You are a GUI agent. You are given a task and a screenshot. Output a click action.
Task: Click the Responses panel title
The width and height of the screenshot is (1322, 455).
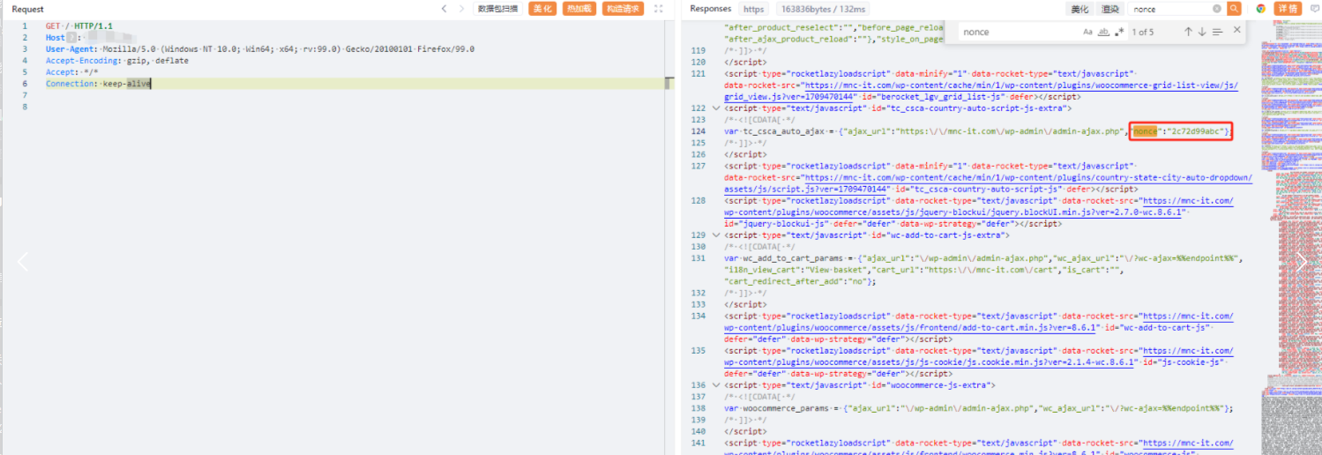(x=711, y=9)
